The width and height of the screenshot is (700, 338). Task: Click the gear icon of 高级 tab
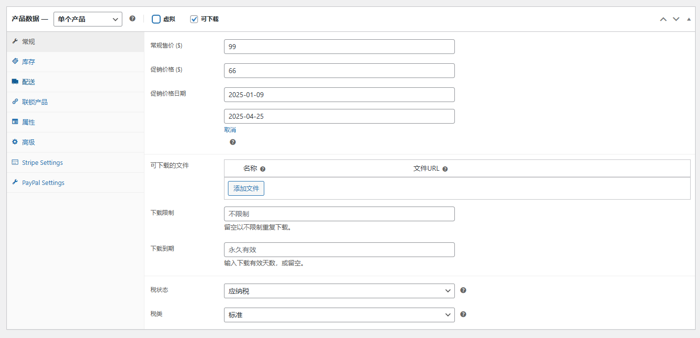[15, 142]
